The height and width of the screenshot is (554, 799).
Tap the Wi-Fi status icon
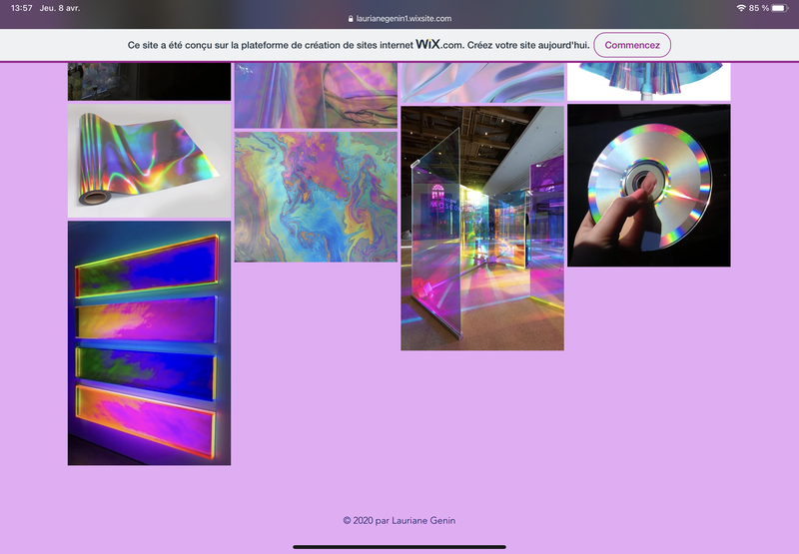(741, 8)
